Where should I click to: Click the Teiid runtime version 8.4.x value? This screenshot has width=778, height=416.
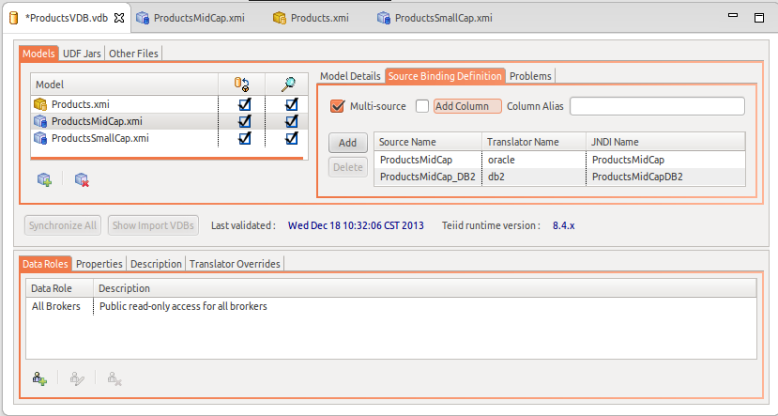(x=564, y=225)
